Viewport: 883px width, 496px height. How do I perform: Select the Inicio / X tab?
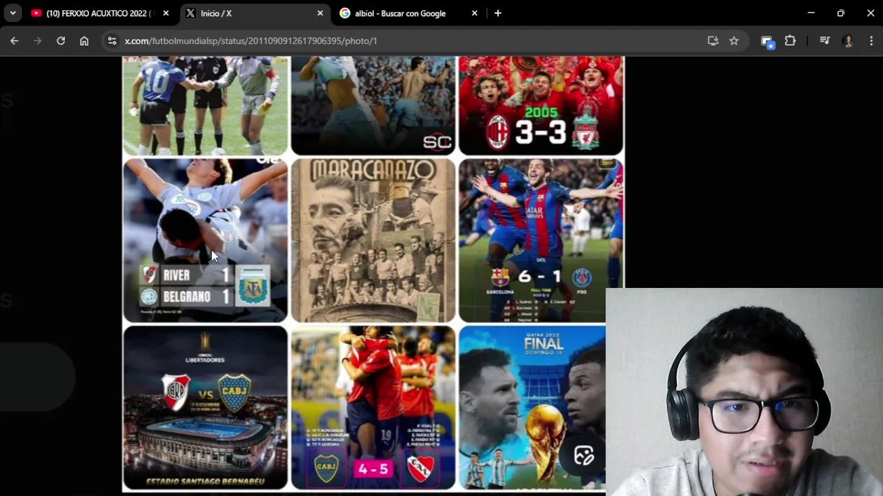(x=255, y=13)
